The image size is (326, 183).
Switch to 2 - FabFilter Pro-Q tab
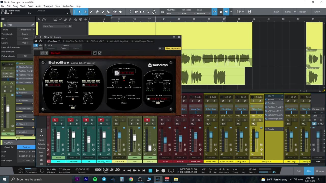(x=73, y=41)
